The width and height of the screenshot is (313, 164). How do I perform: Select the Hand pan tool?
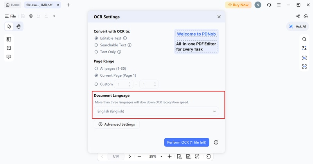click(x=18, y=26)
